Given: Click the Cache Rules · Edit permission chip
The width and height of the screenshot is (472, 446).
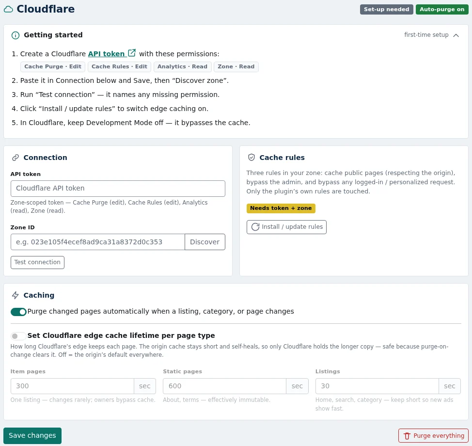Looking at the screenshot, I should 120,66.
